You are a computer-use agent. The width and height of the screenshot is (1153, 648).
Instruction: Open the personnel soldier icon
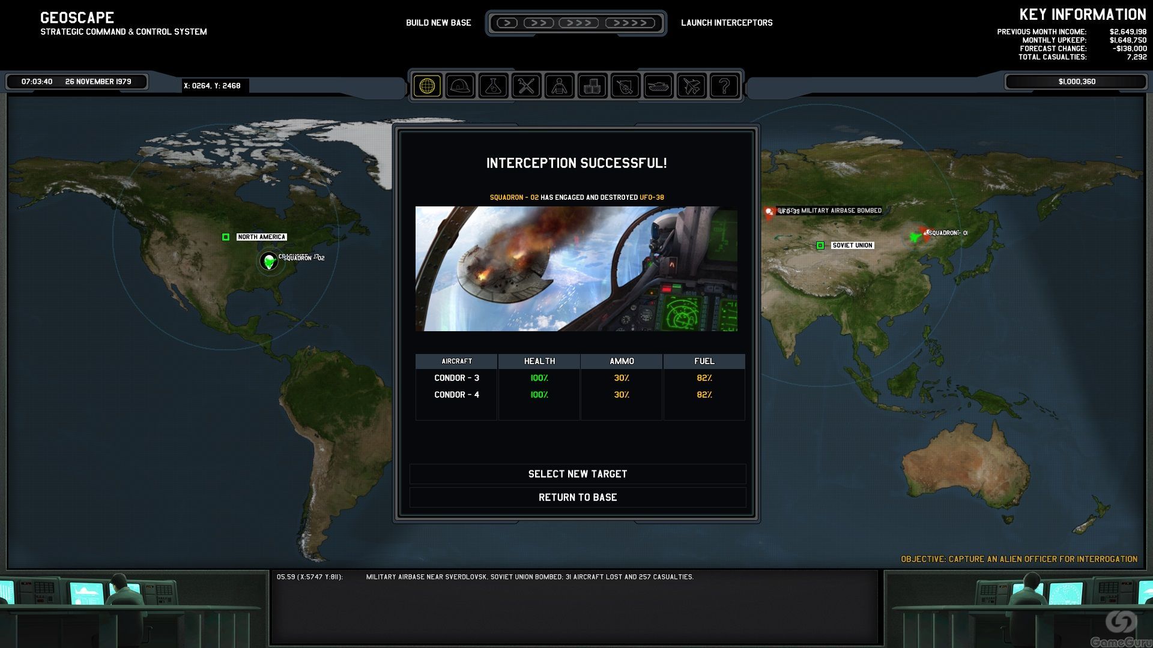point(559,86)
